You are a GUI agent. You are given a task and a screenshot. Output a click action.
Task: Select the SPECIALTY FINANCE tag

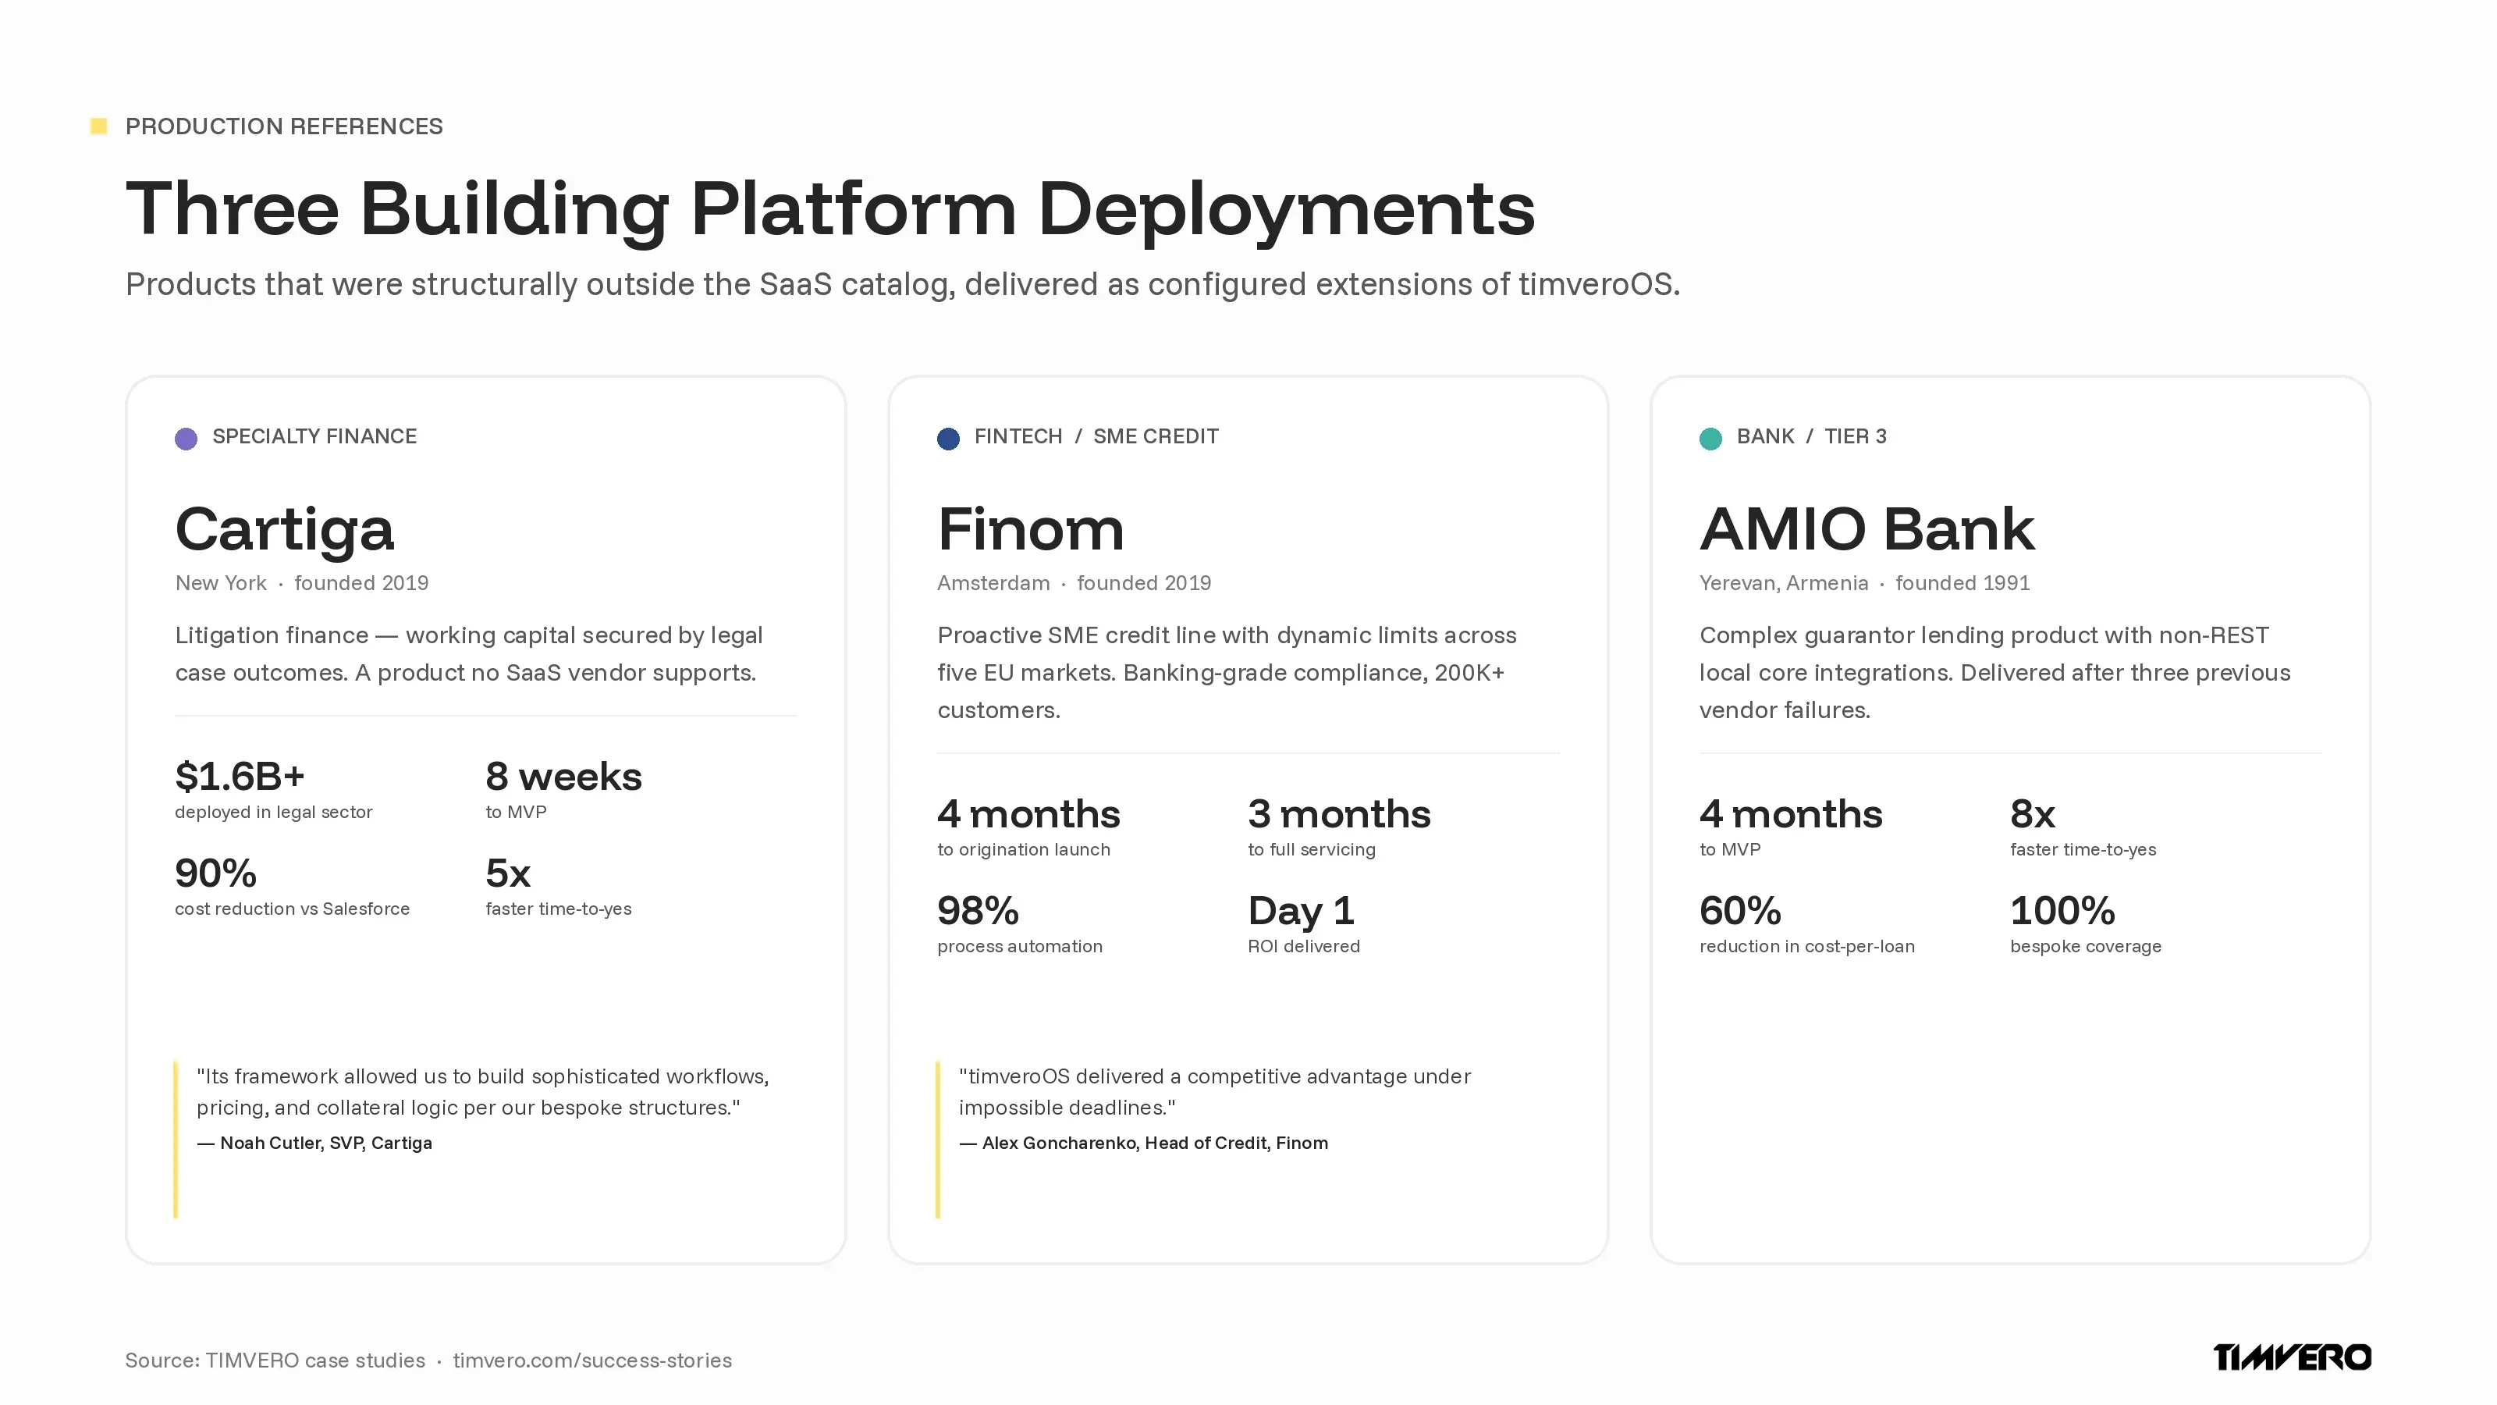[314, 436]
